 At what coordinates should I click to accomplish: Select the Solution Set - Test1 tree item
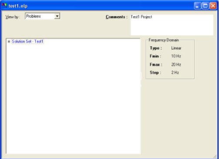(x=27, y=41)
